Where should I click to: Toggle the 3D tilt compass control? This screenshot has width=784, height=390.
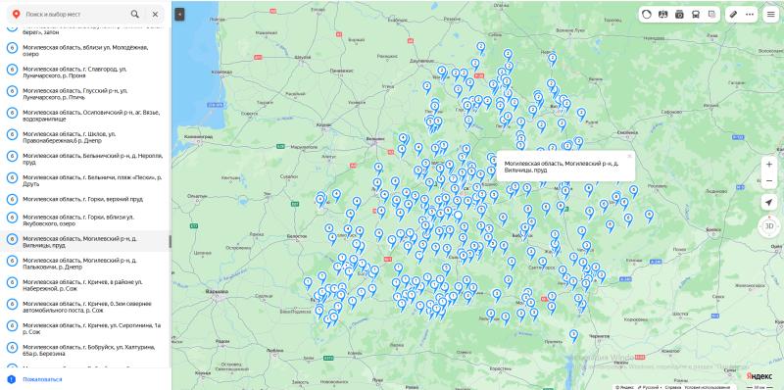click(x=769, y=226)
